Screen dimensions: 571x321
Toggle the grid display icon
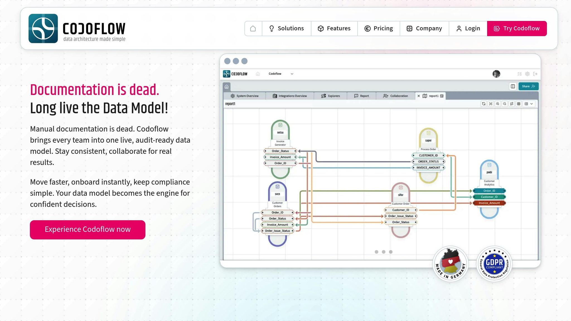519,104
